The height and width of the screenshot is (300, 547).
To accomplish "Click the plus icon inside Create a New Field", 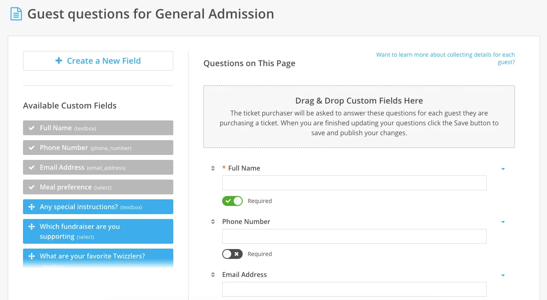I will (59, 60).
